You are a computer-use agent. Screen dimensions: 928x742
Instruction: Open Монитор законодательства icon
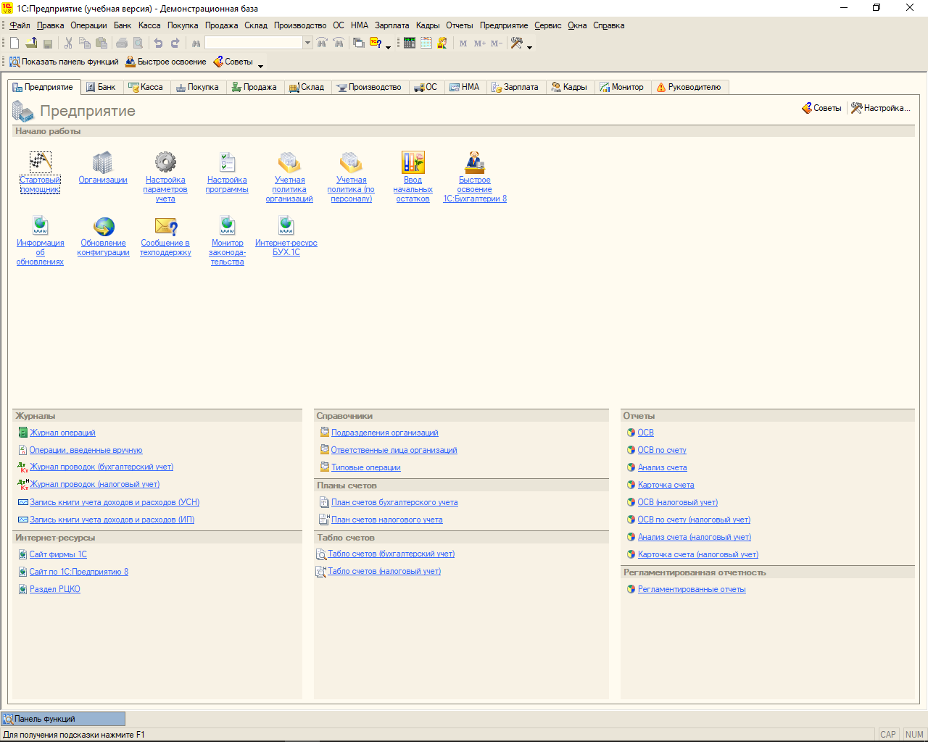click(228, 225)
